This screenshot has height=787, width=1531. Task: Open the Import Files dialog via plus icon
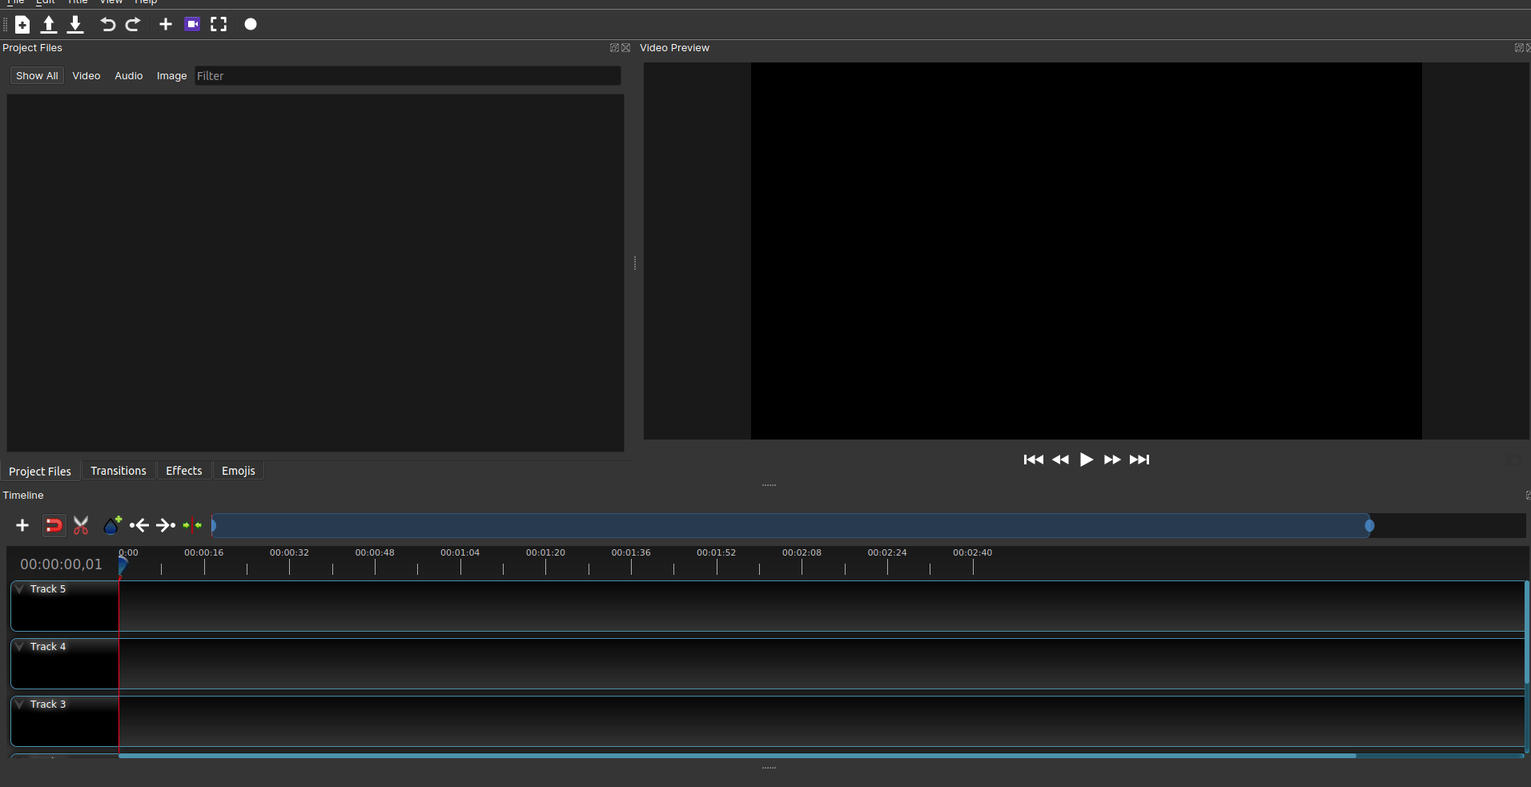pos(165,24)
